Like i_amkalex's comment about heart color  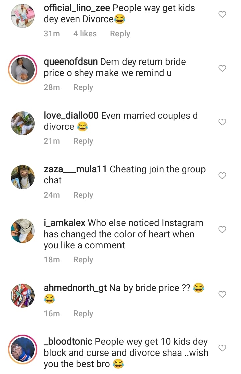click(222, 230)
